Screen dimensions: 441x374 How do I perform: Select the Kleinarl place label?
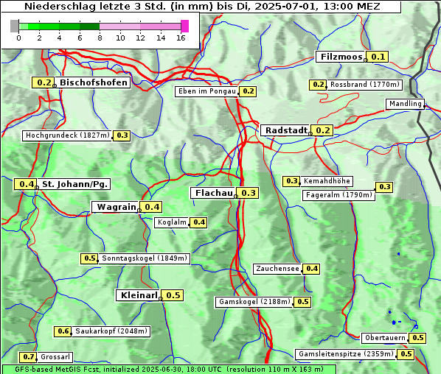(139, 295)
